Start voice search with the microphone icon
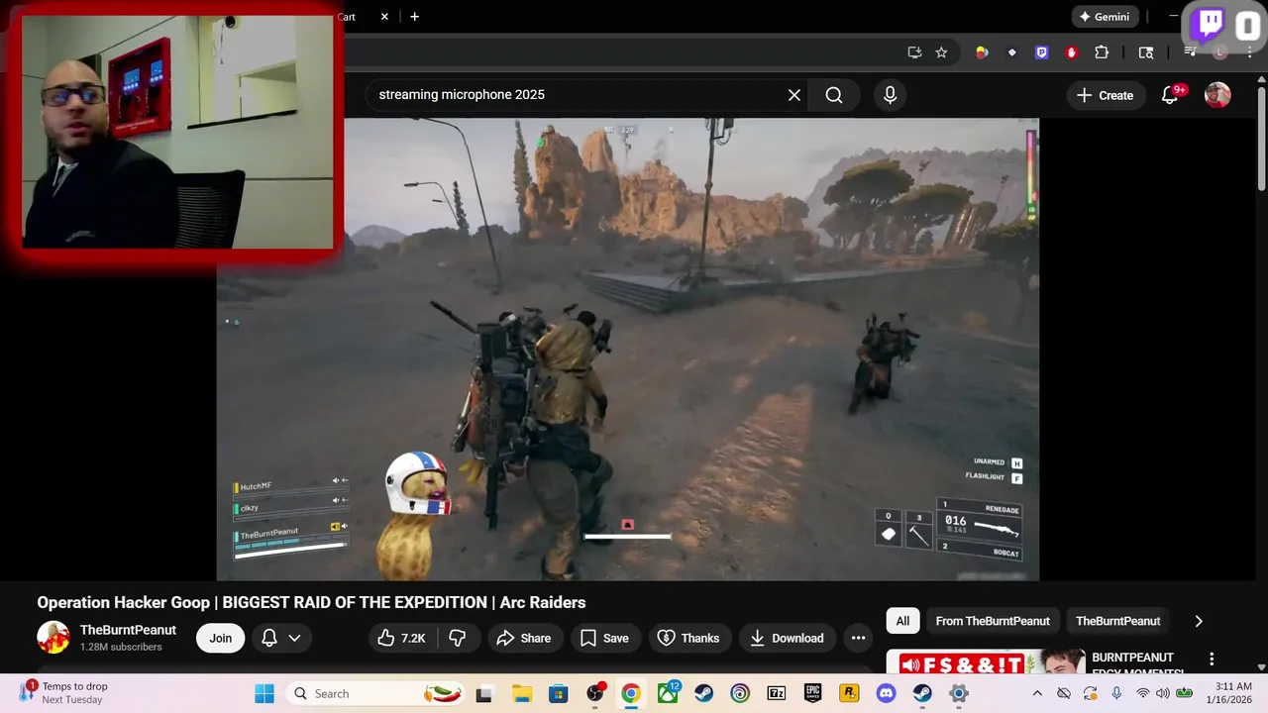 point(890,95)
